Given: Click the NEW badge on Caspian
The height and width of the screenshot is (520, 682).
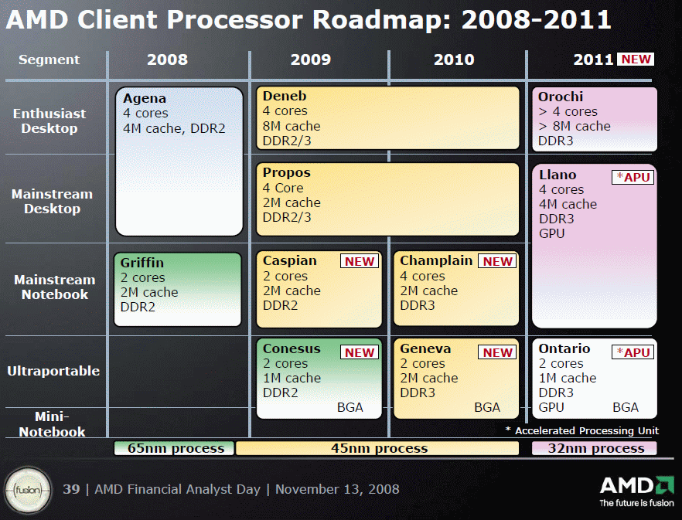Looking at the screenshot, I should pos(360,261).
